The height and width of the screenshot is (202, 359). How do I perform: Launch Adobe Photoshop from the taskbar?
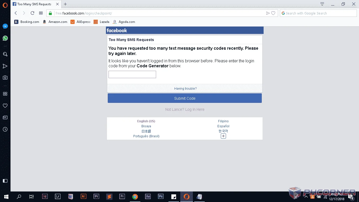(x=161, y=196)
